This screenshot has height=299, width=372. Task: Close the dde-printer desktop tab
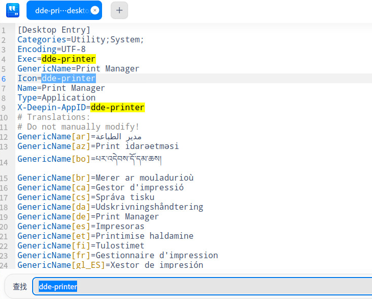[x=95, y=10]
